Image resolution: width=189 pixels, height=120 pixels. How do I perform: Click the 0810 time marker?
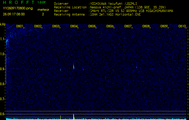tap(182, 26)
